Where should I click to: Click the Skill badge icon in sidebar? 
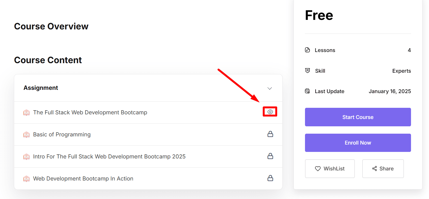(307, 71)
